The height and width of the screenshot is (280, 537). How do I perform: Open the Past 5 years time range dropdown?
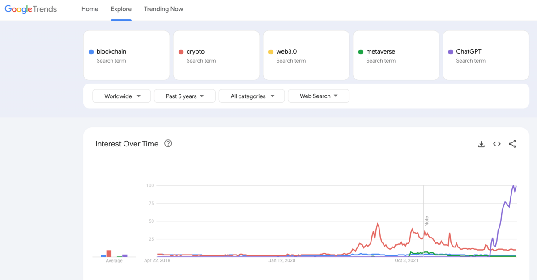pos(184,96)
